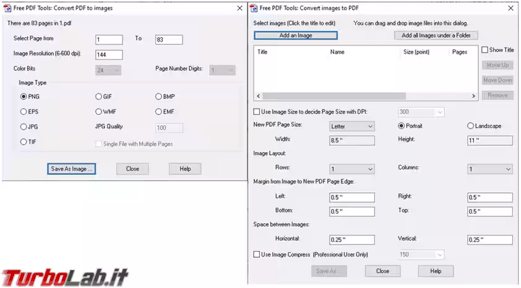The width and height of the screenshot is (521, 288).
Task: Click Save As in images to PDF dialog
Action: click(329, 271)
